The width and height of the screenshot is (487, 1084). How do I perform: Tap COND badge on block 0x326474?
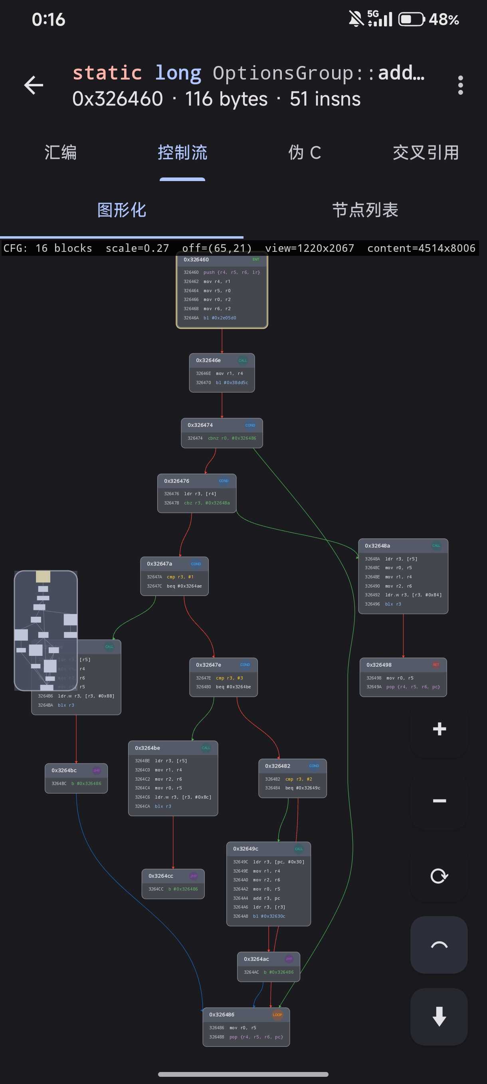[x=250, y=425]
